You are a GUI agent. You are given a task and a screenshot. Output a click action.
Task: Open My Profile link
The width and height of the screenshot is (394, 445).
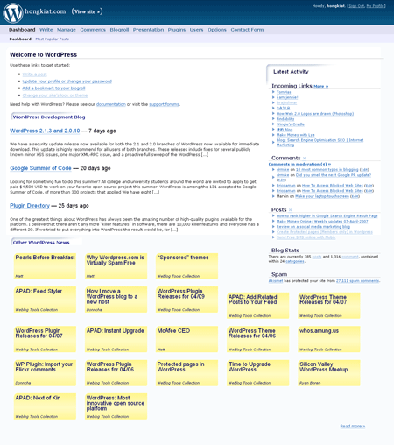click(376, 6)
